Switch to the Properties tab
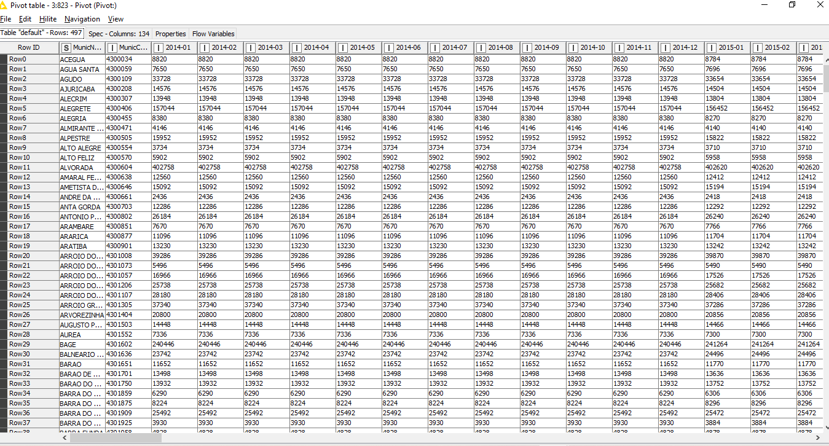Screen dimensions: 829x446 [171, 34]
